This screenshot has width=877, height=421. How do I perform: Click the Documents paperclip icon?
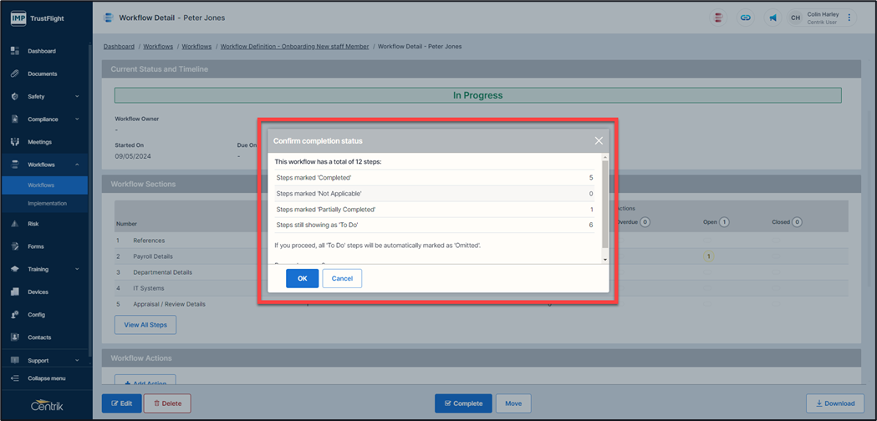(15, 74)
